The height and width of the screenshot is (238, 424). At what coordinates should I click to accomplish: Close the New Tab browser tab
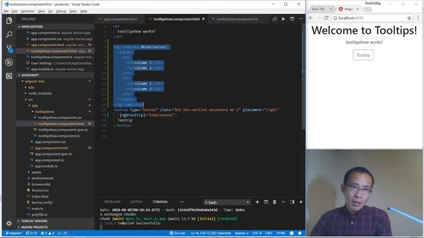point(331,9)
